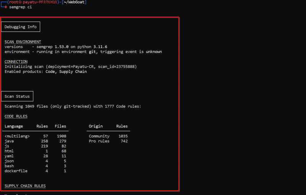Click the 'CODE RULES' heading
The height and width of the screenshot is (195, 306).
click(16, 116)
